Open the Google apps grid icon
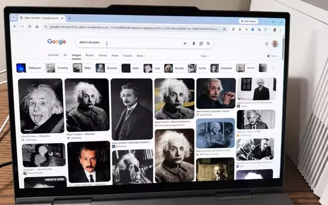Image resolution: width=328 pixels, height=205 pixels. coord(267,44)
